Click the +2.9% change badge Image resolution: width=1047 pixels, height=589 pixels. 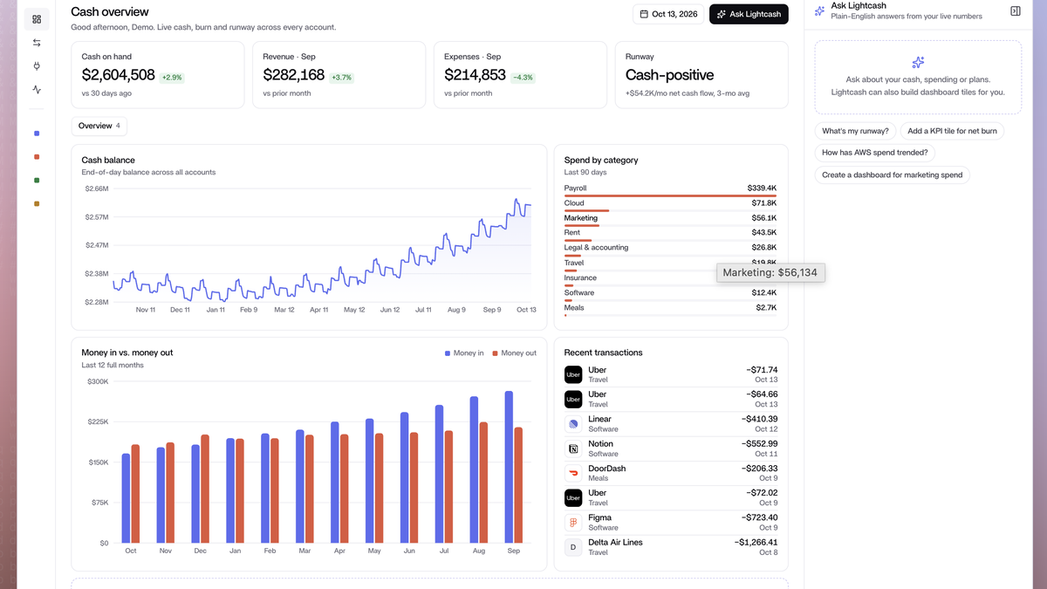coord(172,78)
